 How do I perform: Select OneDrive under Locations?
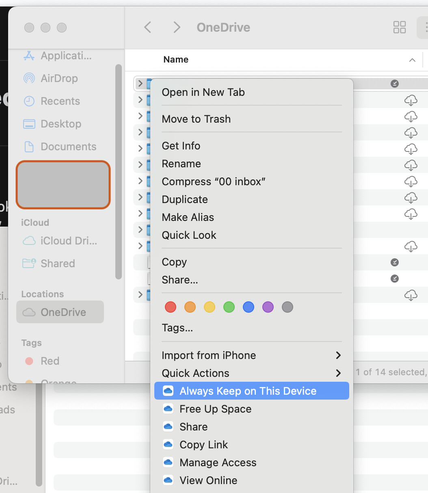click(60, 312)
